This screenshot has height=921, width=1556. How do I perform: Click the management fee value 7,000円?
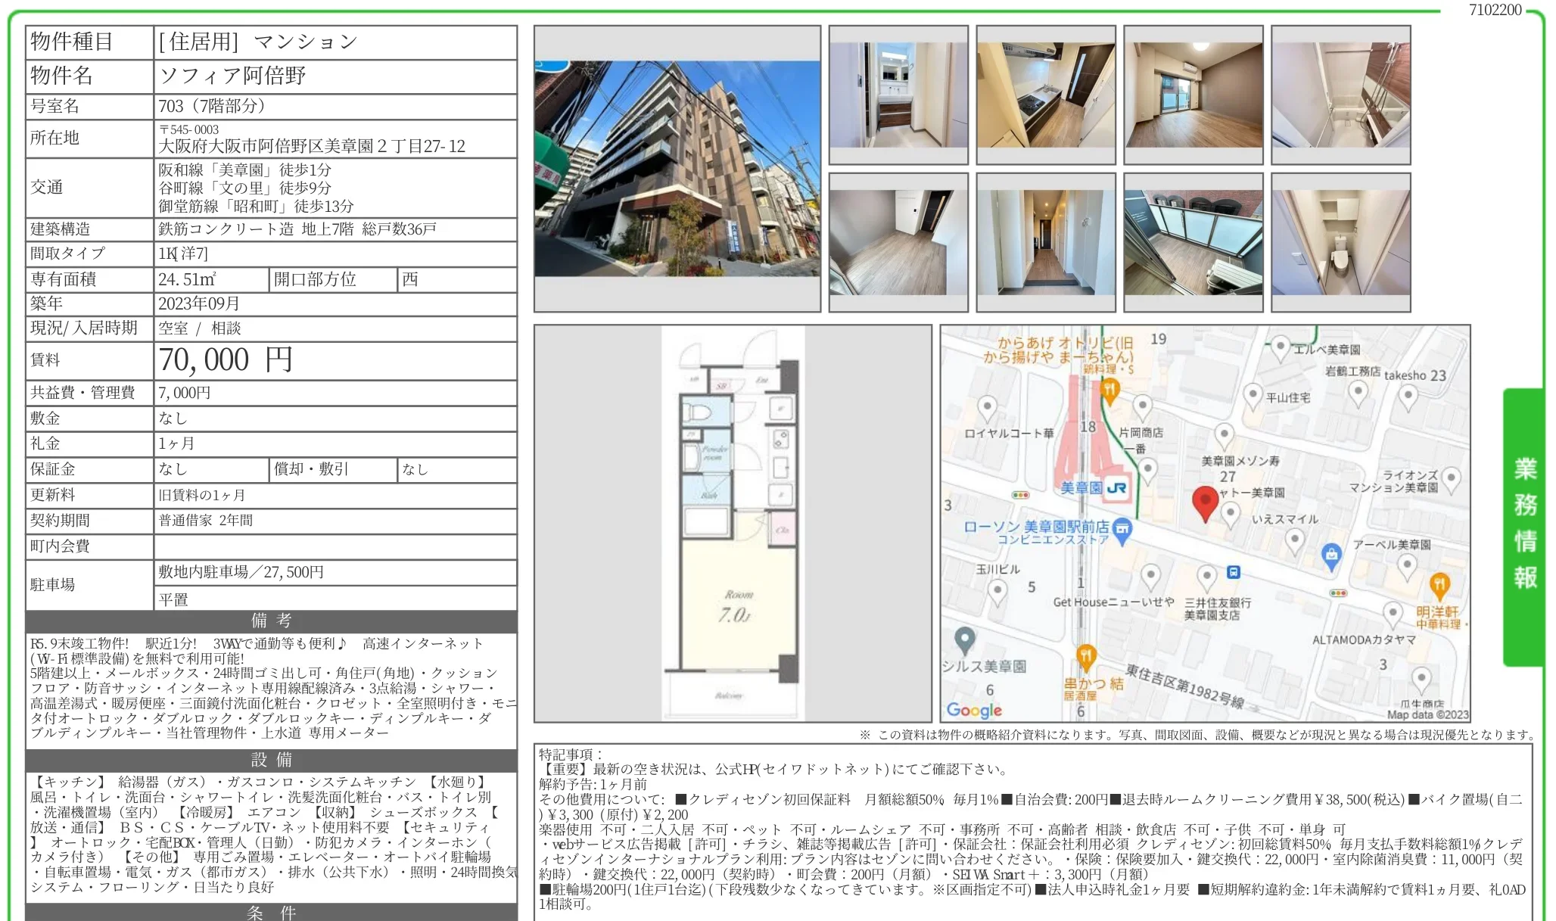point(185,393)
